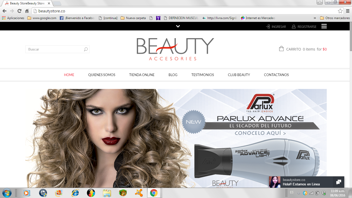Launch Internet Explorer from the taskbar
Viewport: 352px width, 198px height.
point(75,193)
